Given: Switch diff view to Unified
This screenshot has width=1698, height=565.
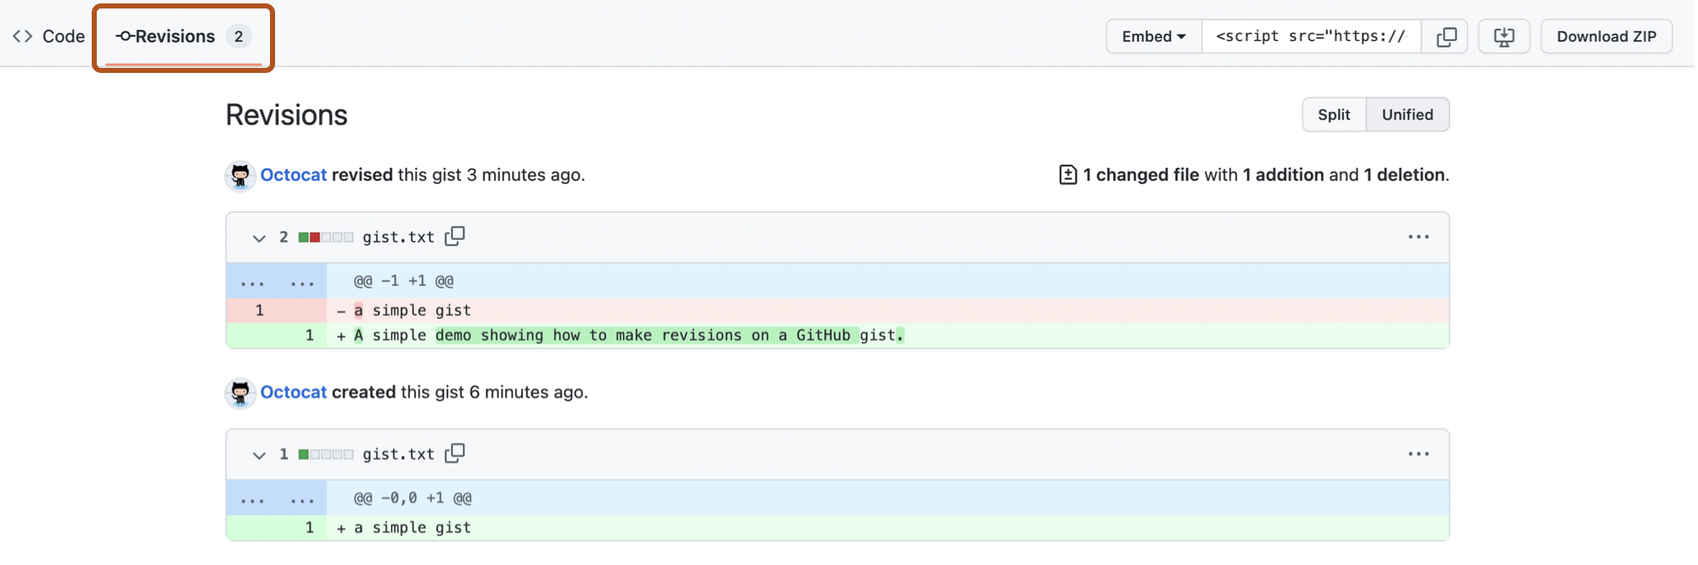Looking at the screenshot, I should (1408, 115).
